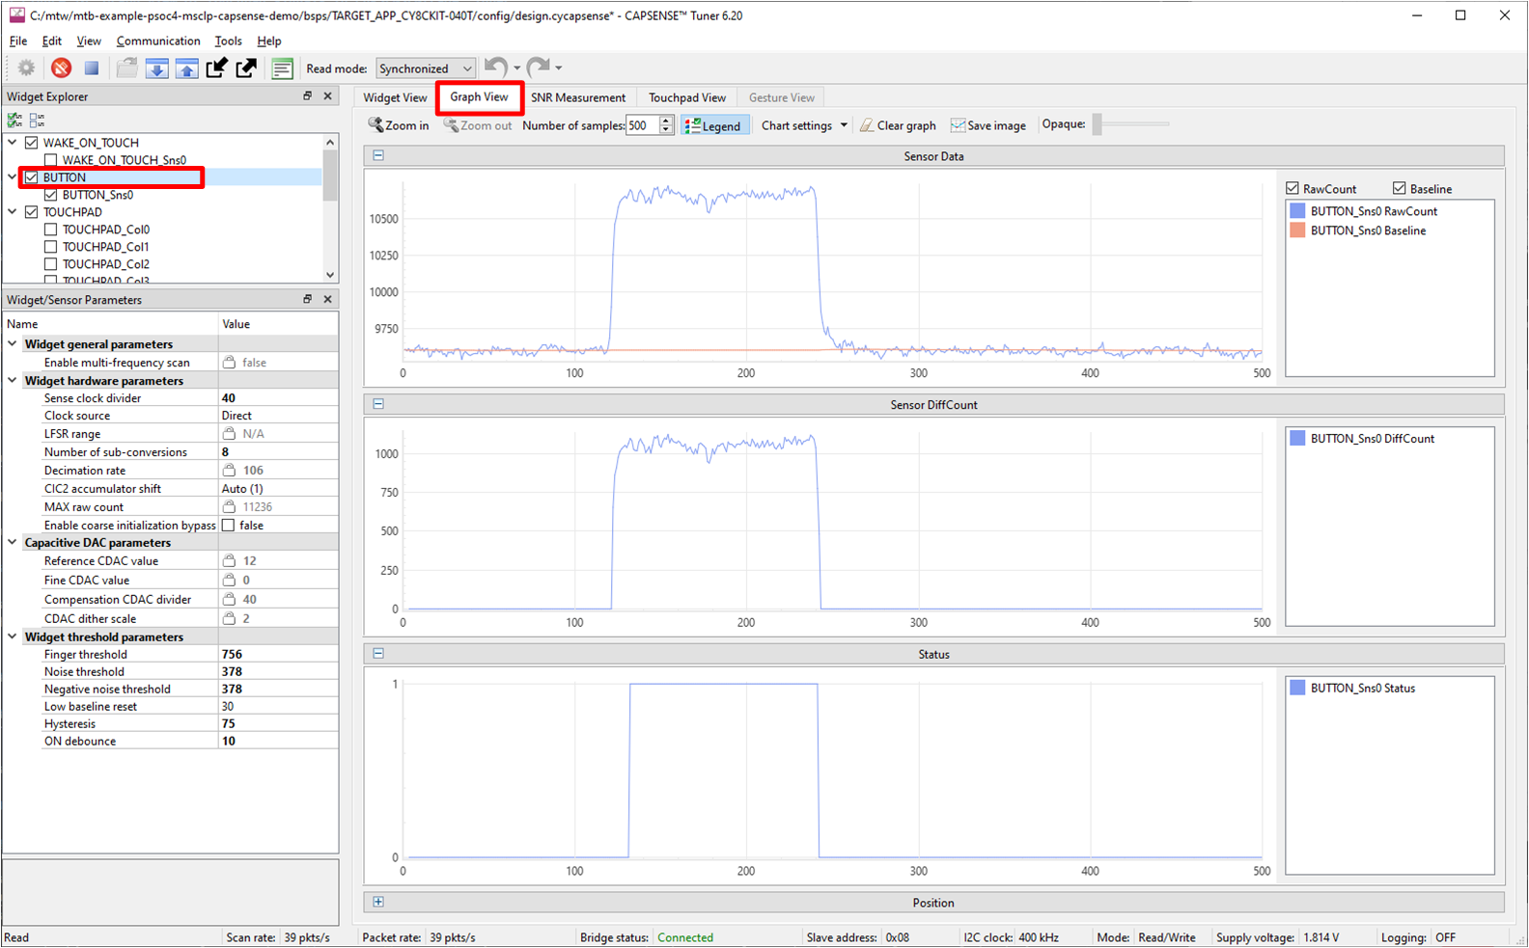Check the WAKE_ON_TOUCH_Sns0 checkbox

tap(51, 160)
